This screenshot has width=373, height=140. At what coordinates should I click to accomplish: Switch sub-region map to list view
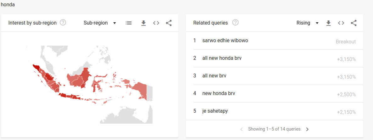(129, 23)
